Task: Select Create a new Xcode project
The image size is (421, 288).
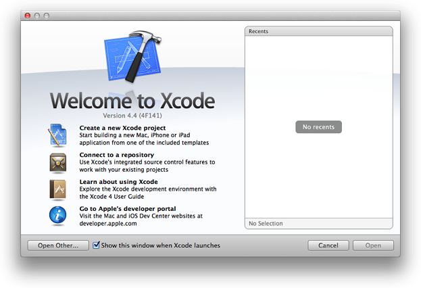Action: point(122,128)
